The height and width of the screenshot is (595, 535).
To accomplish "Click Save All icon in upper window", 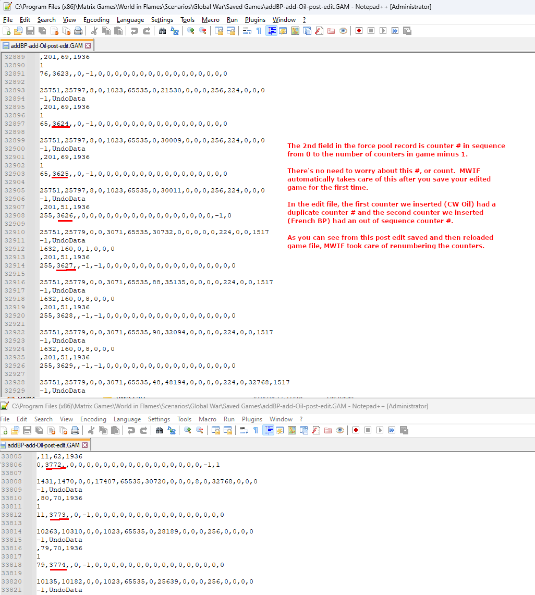I will click(42, 31).
